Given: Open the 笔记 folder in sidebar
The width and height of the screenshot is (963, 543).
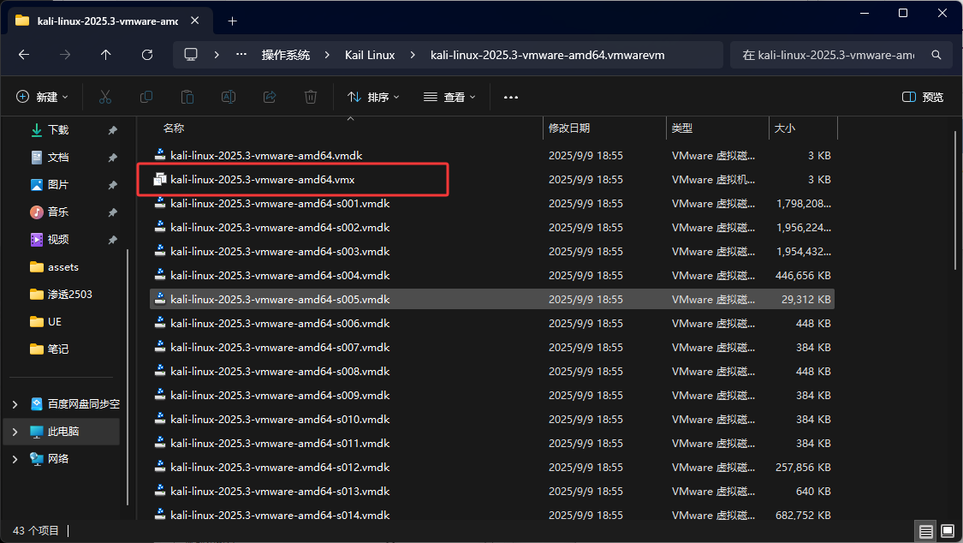Looking at the screenshot, I should tap(58, 349).
